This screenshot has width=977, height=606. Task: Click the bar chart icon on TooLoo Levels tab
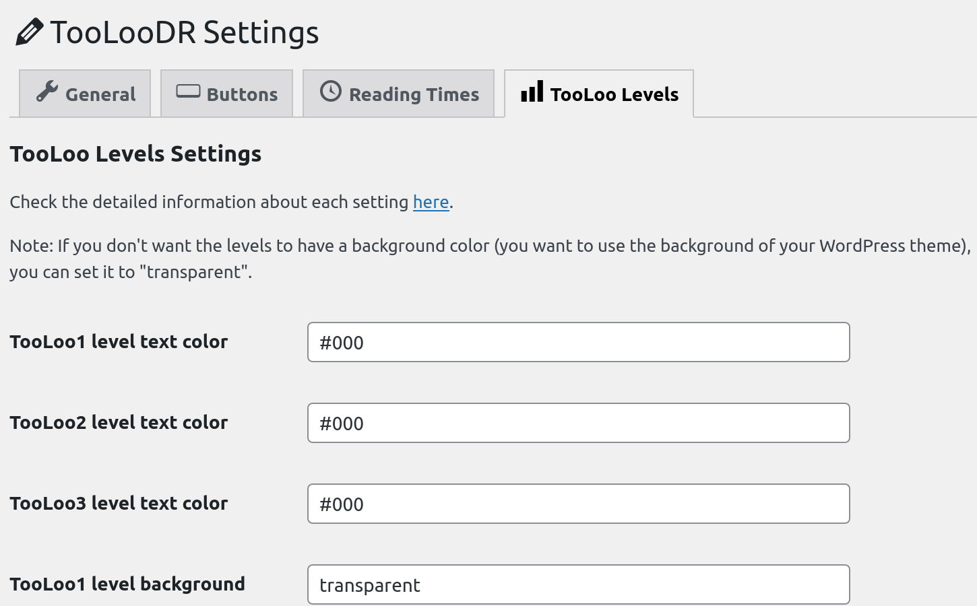click(x=532, y=92)
